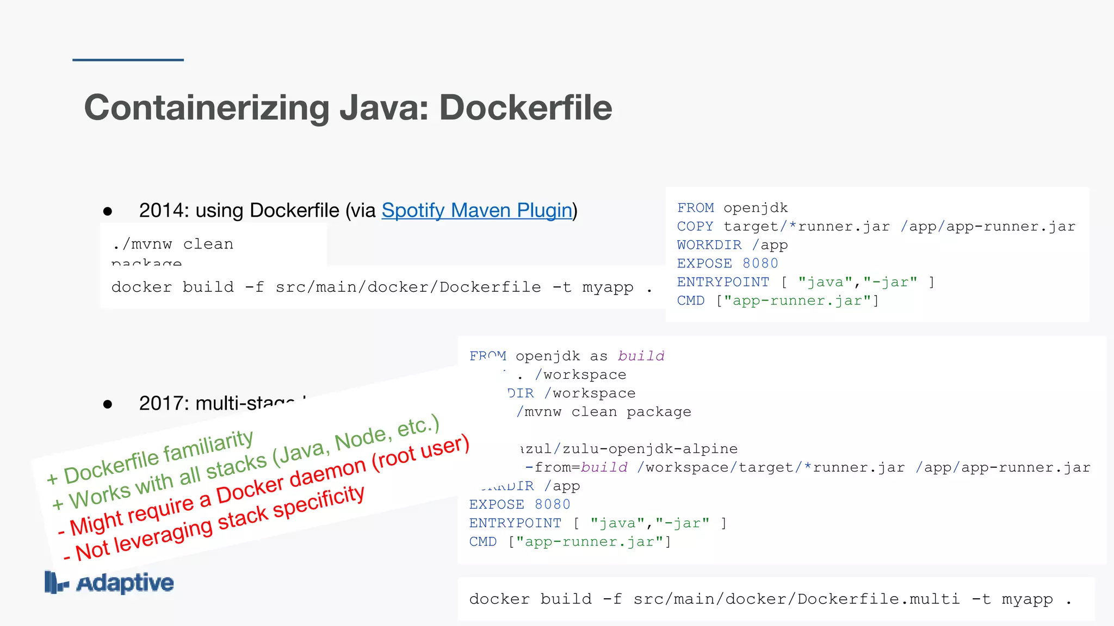1114x626 pixels.
Task: Click the '. /workspace' copy line
Action: tap(571, 375)
